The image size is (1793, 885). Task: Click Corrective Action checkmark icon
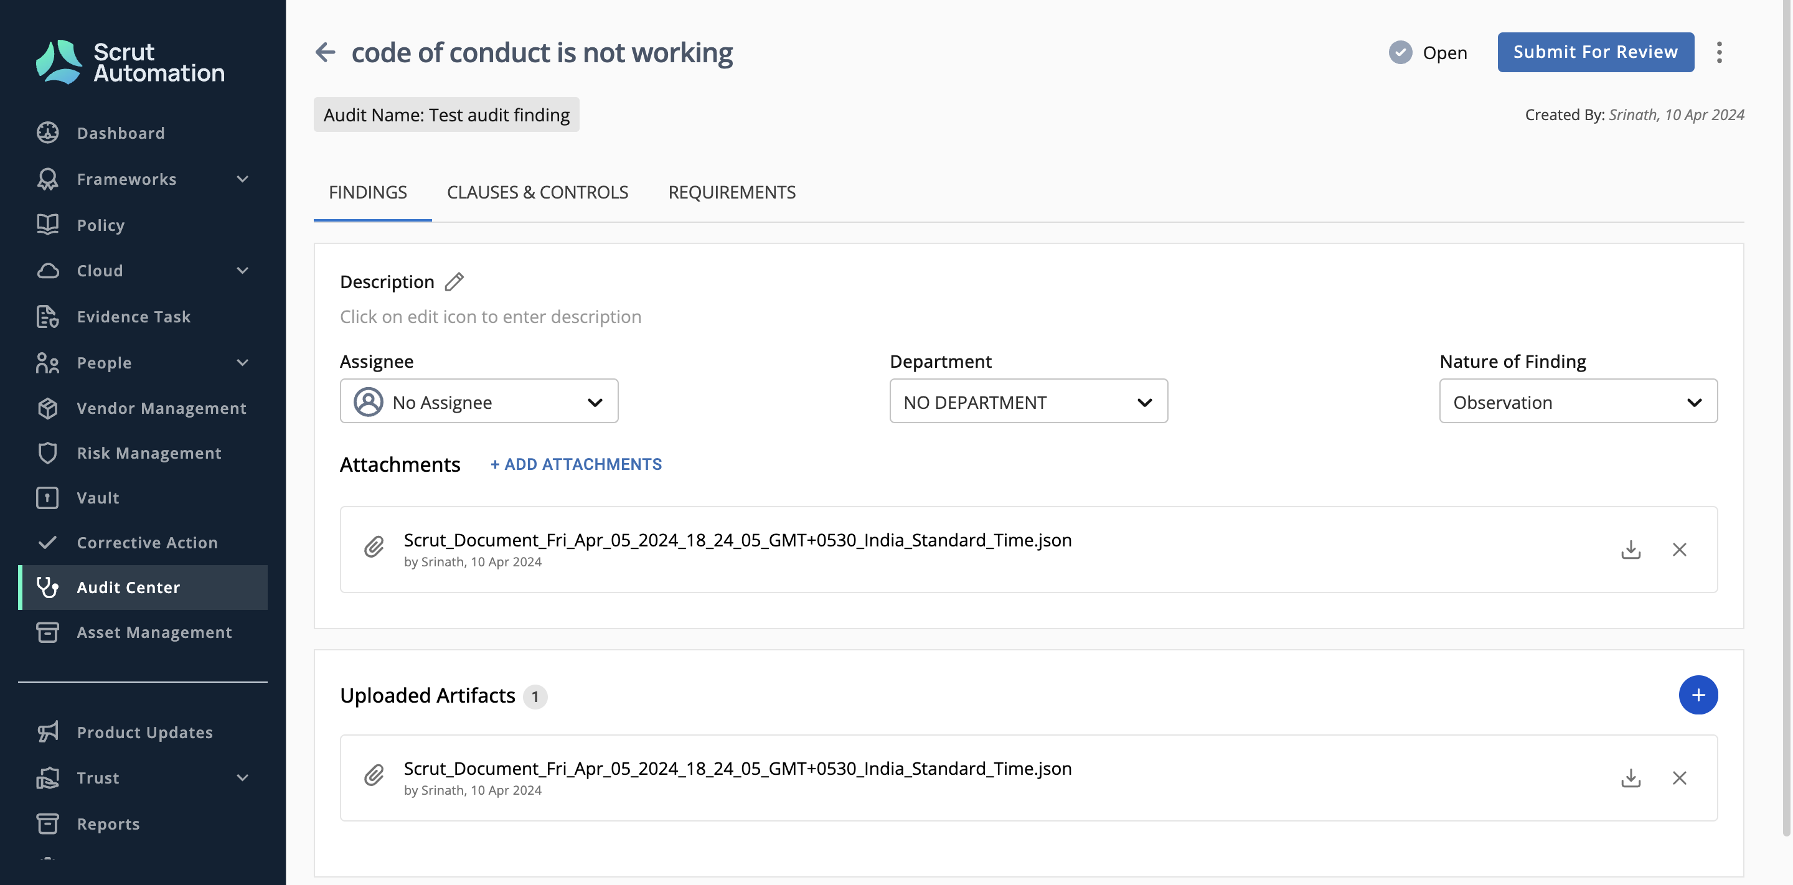47,542
